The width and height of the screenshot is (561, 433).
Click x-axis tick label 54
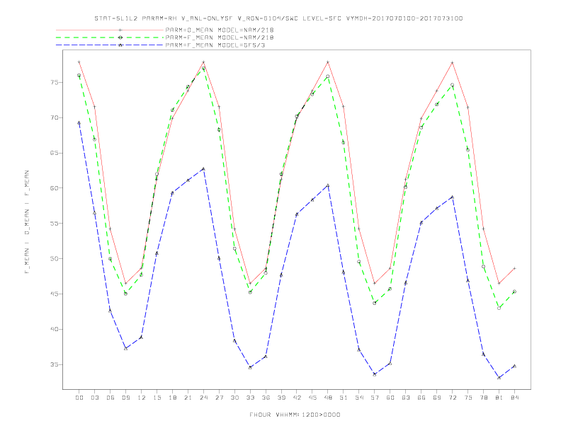tap(359, 398)
